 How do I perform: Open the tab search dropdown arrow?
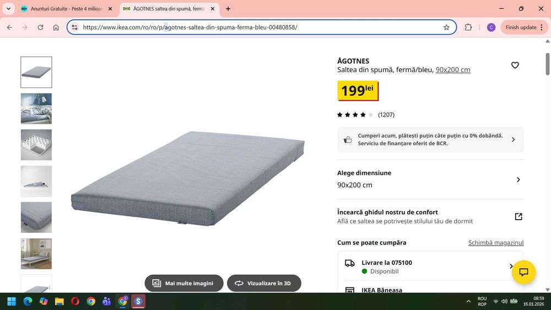click(8, 9)
